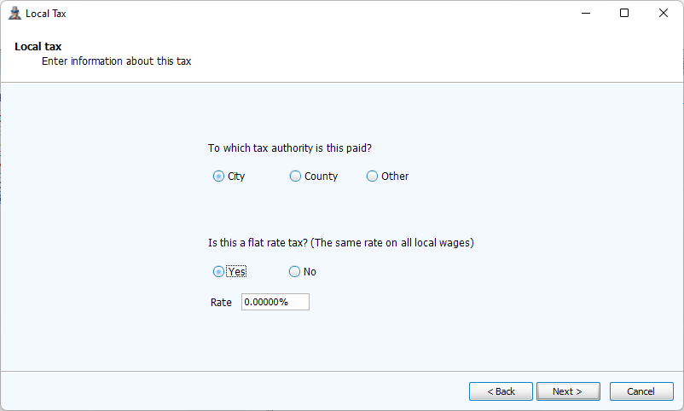The image size is (684, 411).
Task: Pick the Other tax authority option
Action: pyautogui.click(x=373, y=177)
